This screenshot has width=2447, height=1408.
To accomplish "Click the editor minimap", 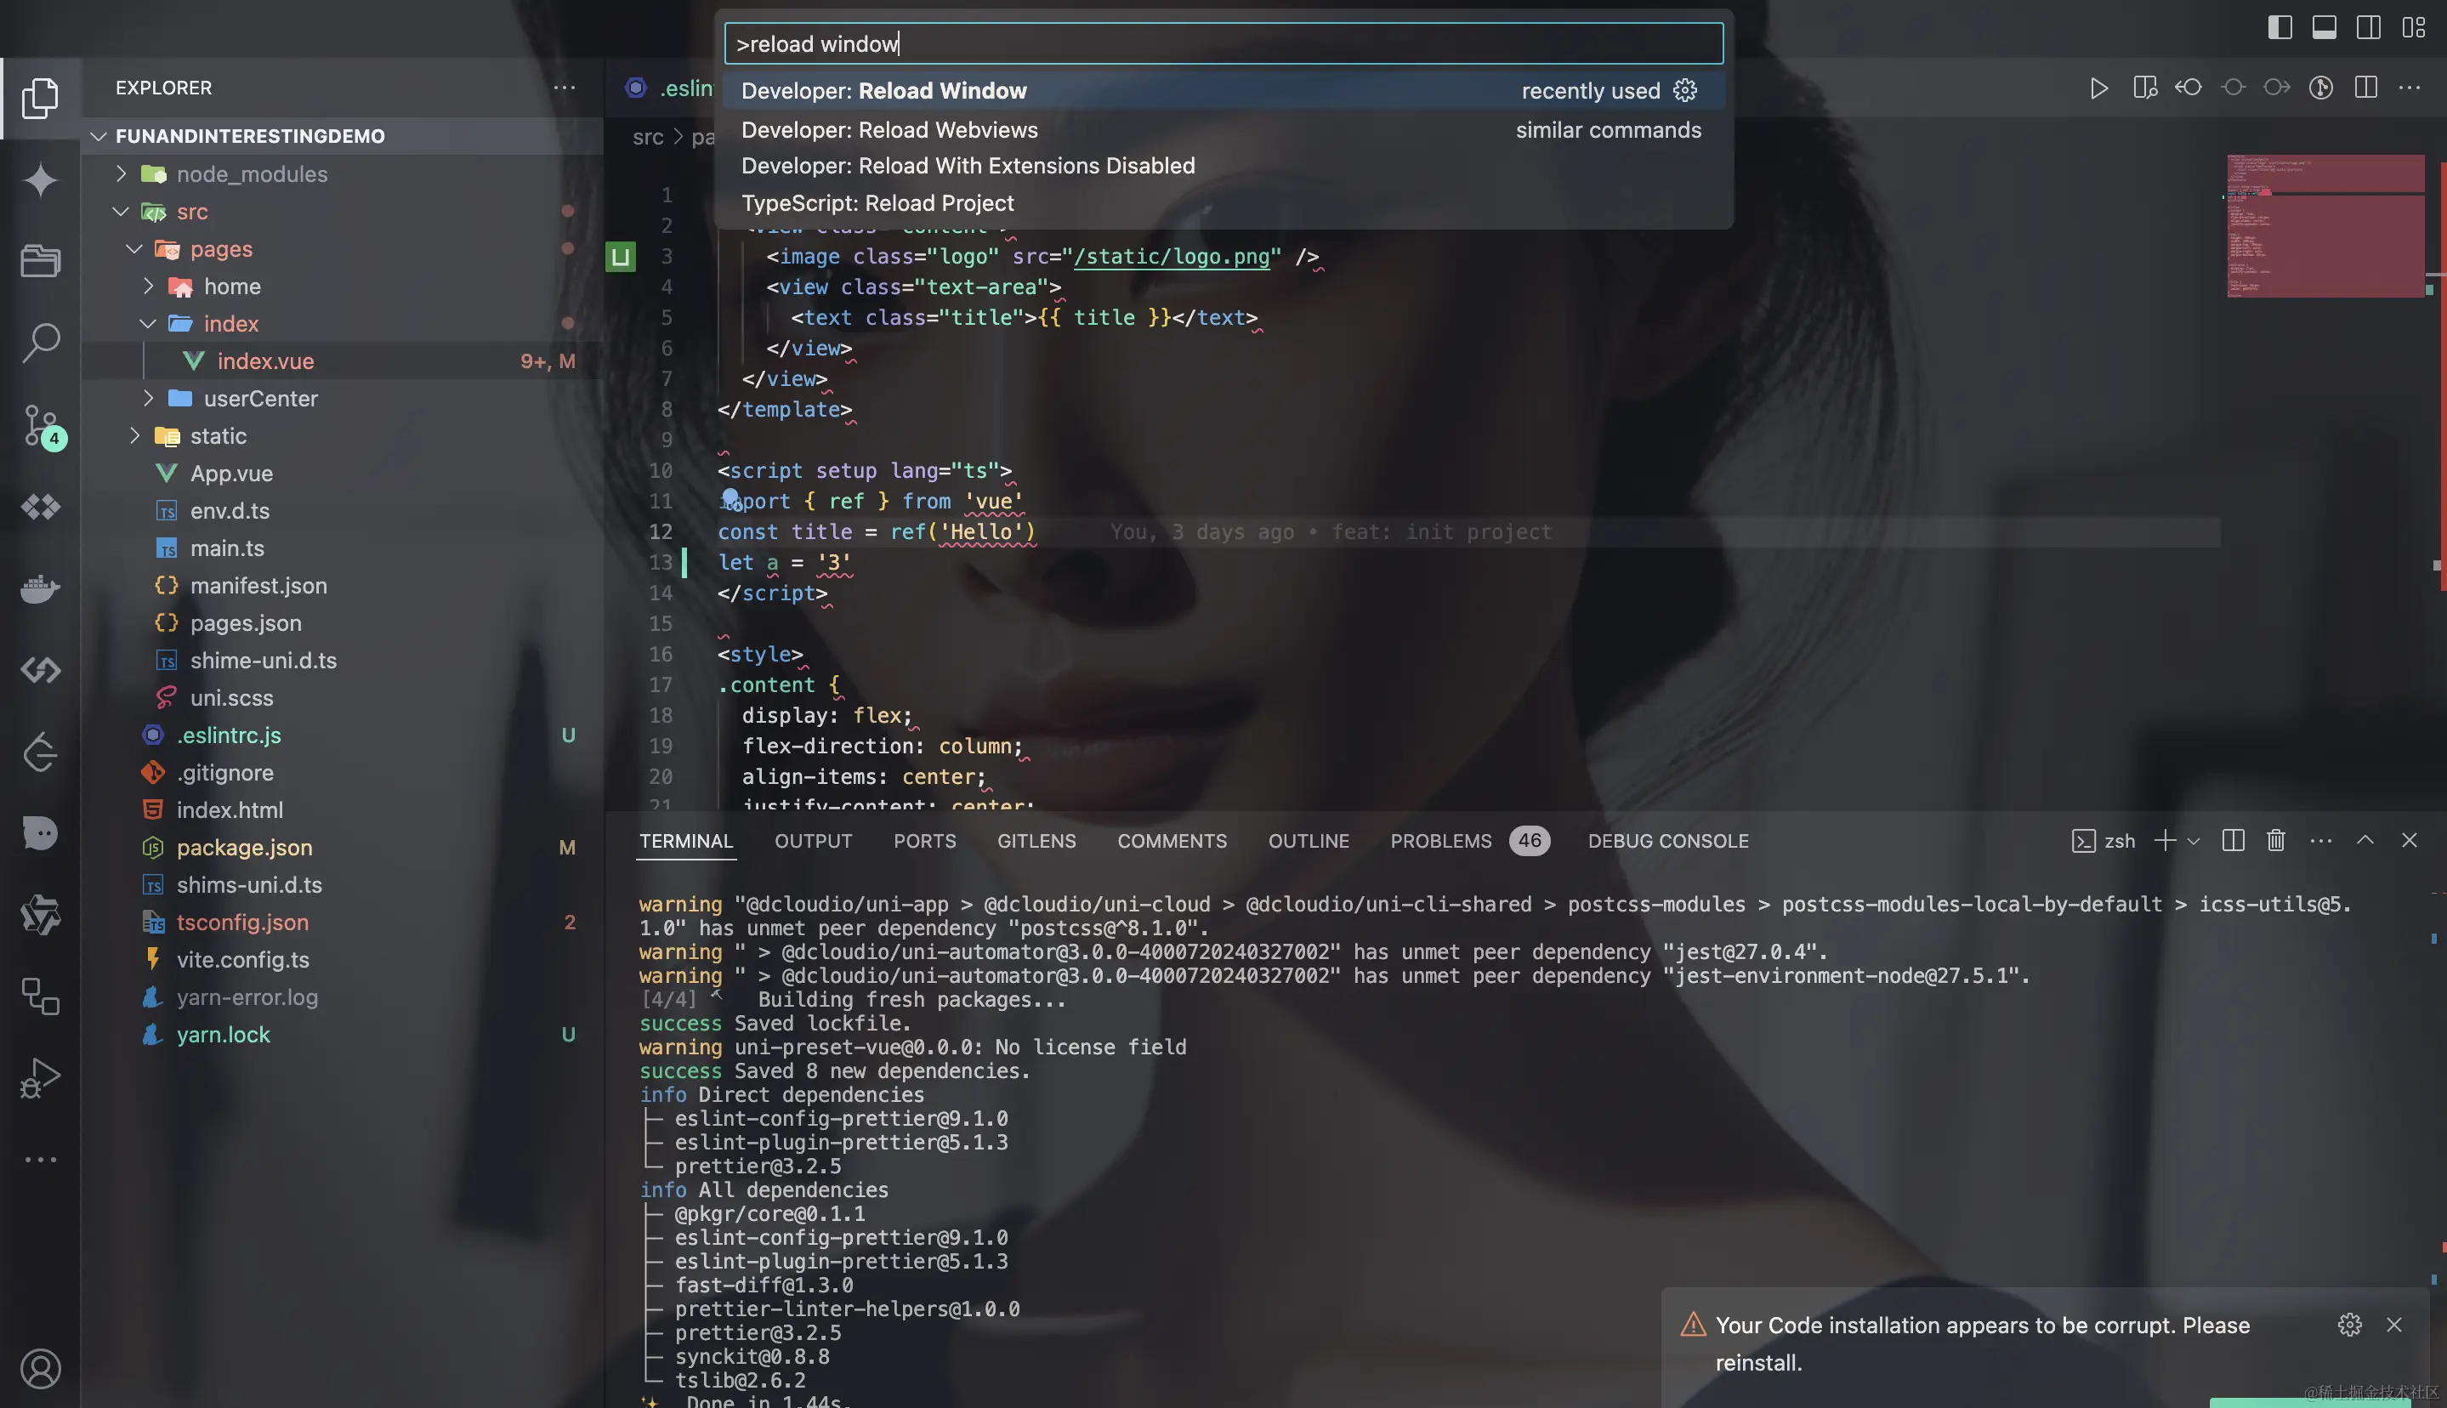I will pyautogui.click(x=2325, y=224).
